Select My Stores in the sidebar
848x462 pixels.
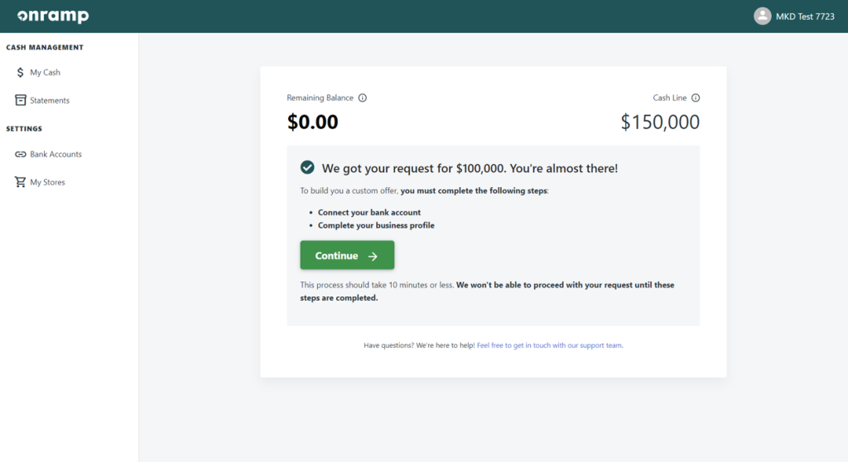tap(47, 182)
